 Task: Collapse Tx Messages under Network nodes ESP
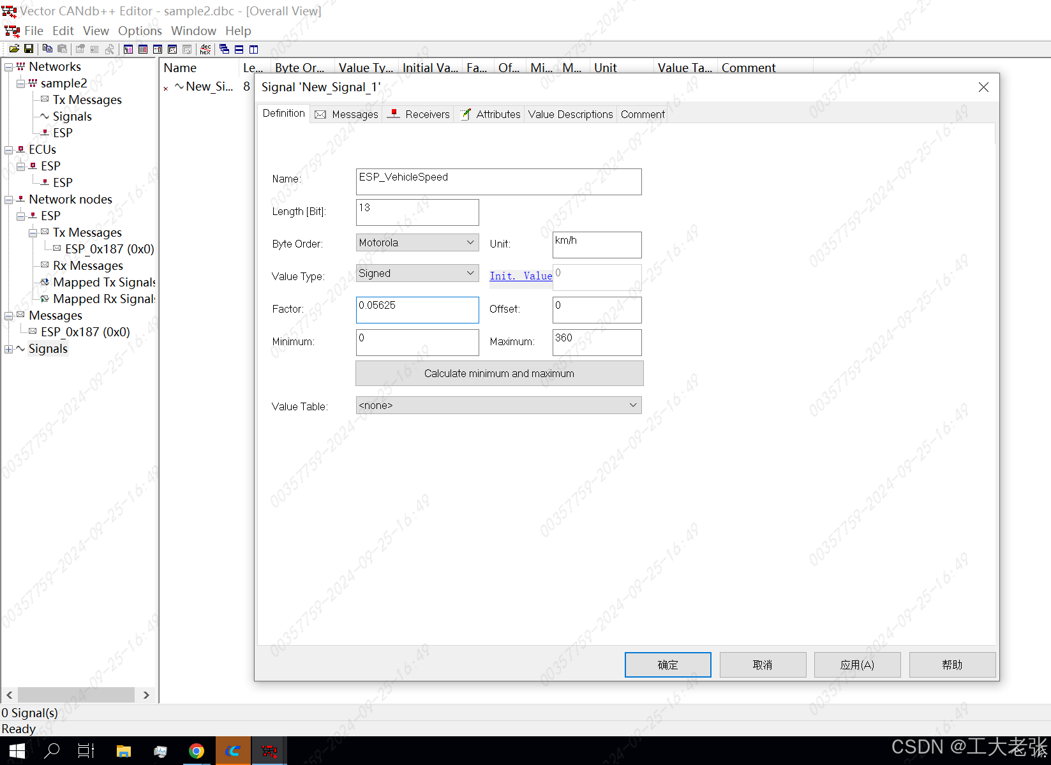coord(33,233)
